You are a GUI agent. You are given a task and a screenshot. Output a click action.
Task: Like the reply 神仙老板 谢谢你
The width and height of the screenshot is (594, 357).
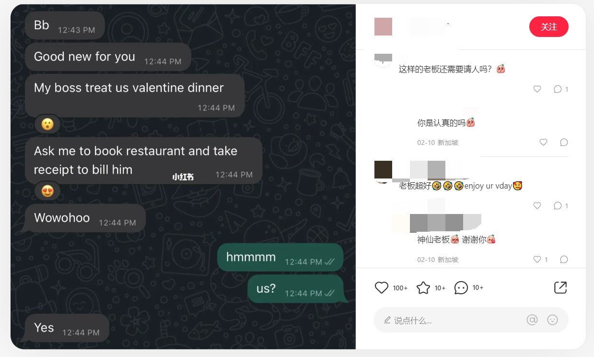537,259
